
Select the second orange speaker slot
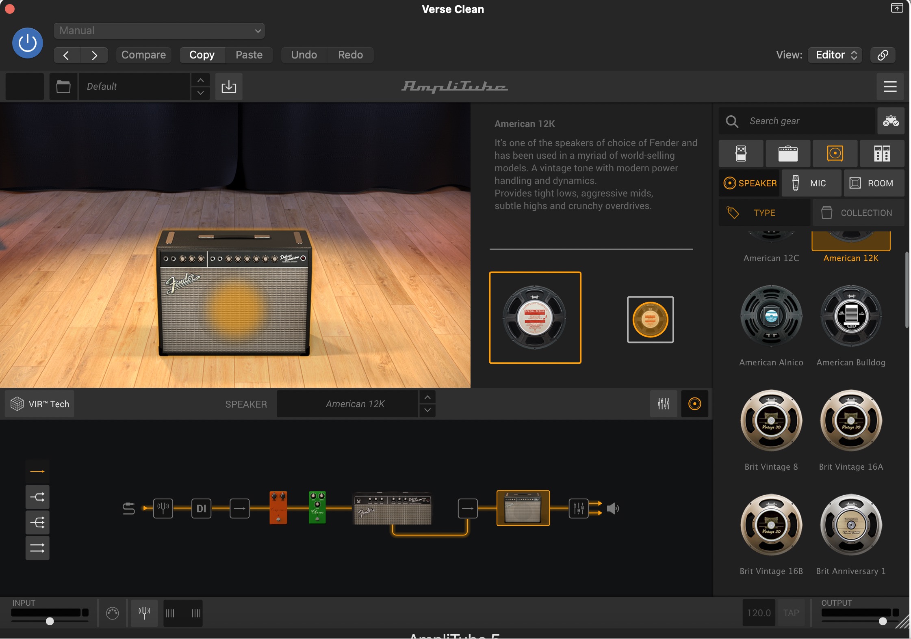tap(650, 319)
